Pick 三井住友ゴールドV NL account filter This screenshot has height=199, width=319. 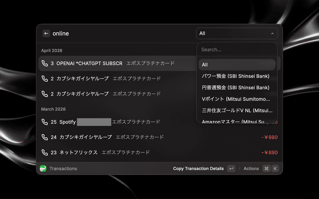[237, 110]
